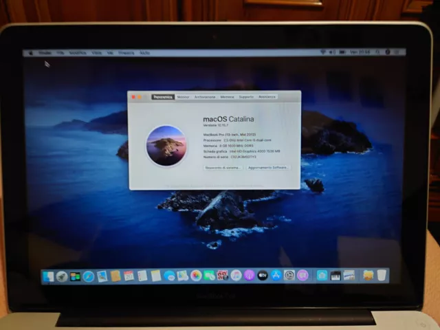Click Memoria 8 GB 1600 MHz DDR3 line
This screenshot has width=440, height=330.
[x=228, y=146]
